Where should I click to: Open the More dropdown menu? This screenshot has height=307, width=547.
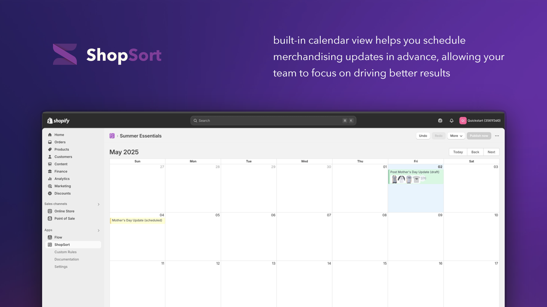tap(456, 136)
